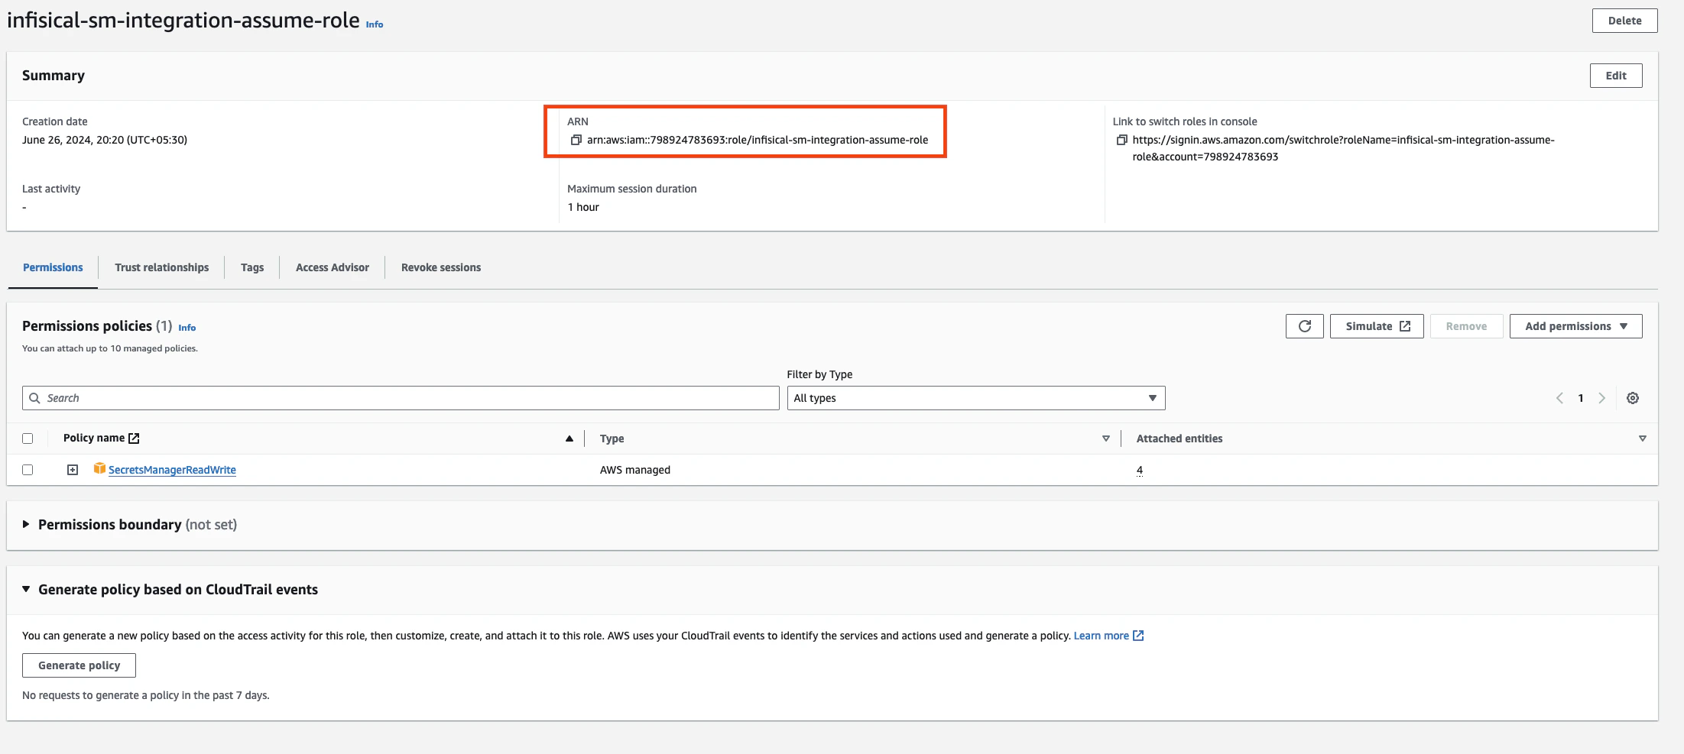The image size is (1684, 754).
Task: Open the Trust relationships tab
Action: coord(162,267)
